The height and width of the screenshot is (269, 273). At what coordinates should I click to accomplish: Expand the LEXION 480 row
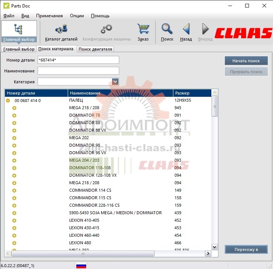[x=14, y=243]
